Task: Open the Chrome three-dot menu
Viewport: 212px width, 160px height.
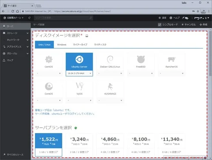Action: [209, 11]
